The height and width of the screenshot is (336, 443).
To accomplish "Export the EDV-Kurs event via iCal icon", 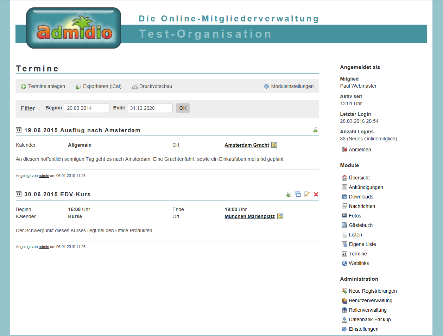I will pyautogui.click(x=289, y=194).
